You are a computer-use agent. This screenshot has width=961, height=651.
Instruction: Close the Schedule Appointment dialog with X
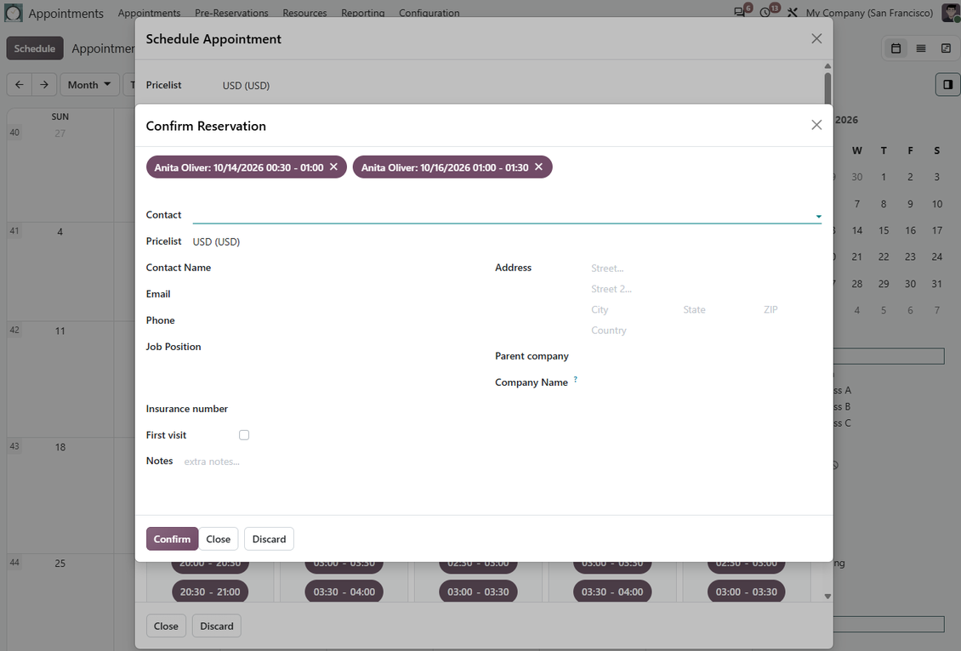click(x=816, y=38)
